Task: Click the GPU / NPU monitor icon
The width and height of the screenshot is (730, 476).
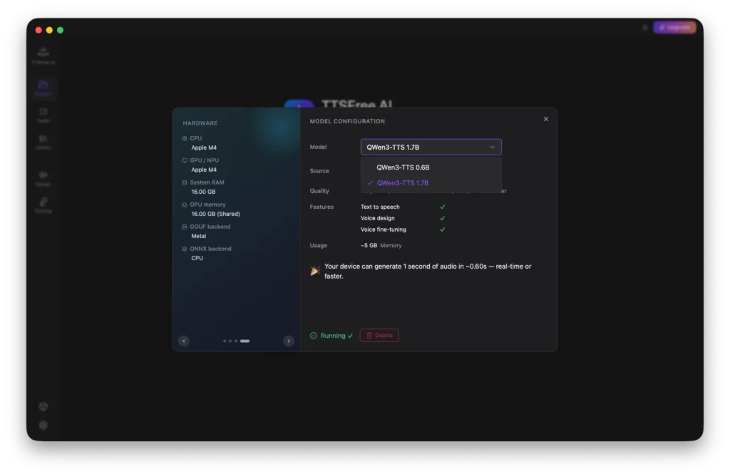Action: [185, 160]
